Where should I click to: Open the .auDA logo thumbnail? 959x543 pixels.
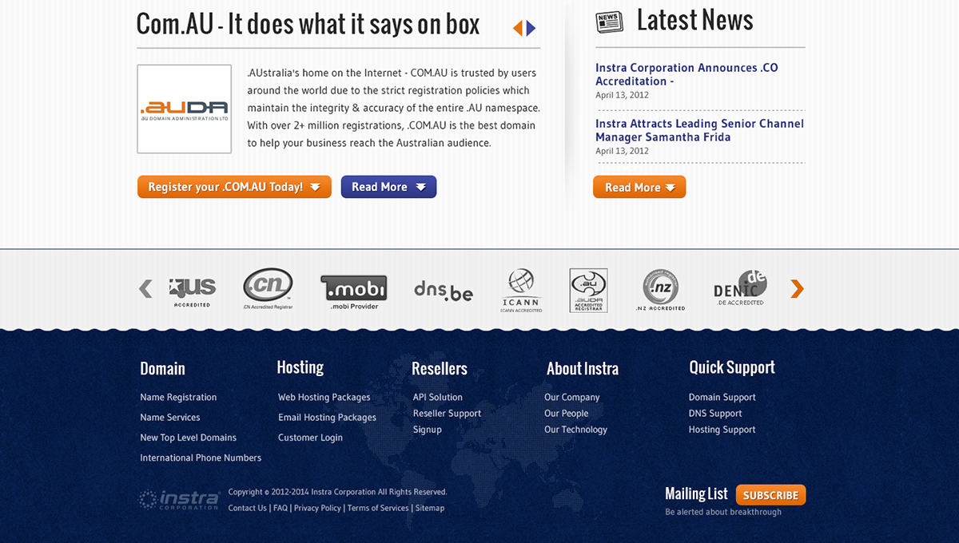tap(185, 109)
